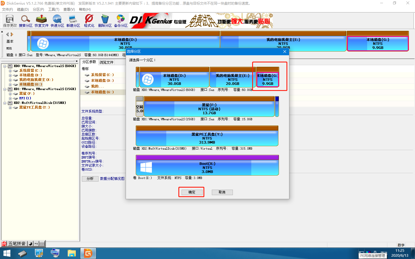Close the left tree panel with X
Viewport: 415px width, 259px height.
tap(77, 61)
